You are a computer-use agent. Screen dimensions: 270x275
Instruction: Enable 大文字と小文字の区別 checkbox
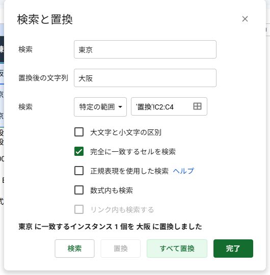(x=79, y=132)
